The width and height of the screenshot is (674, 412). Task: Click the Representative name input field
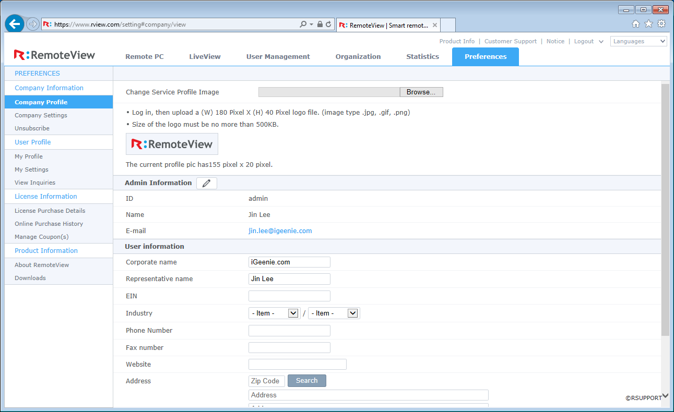pyautogui.click(x=289, y=279)
